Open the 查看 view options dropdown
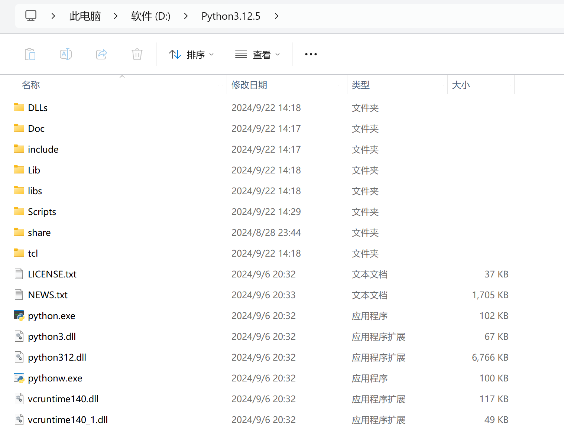The image size is (564, 439). click(258, 54)
